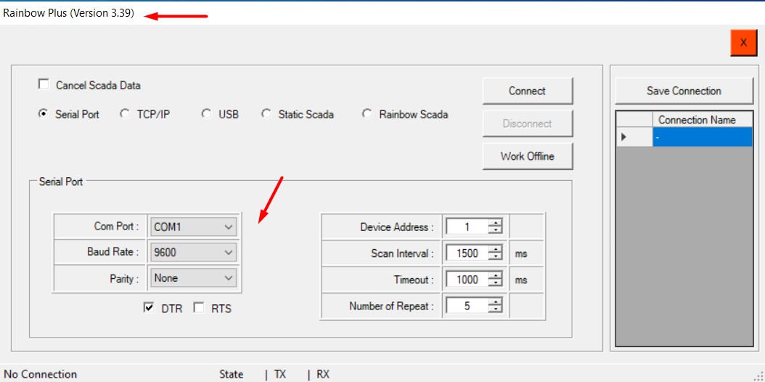The image size is (765, 382).
Task: Click the Work Offline button
Action: [x=528, y=156]
